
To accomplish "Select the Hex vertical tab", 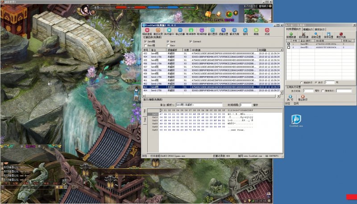I will click(145, 110).
